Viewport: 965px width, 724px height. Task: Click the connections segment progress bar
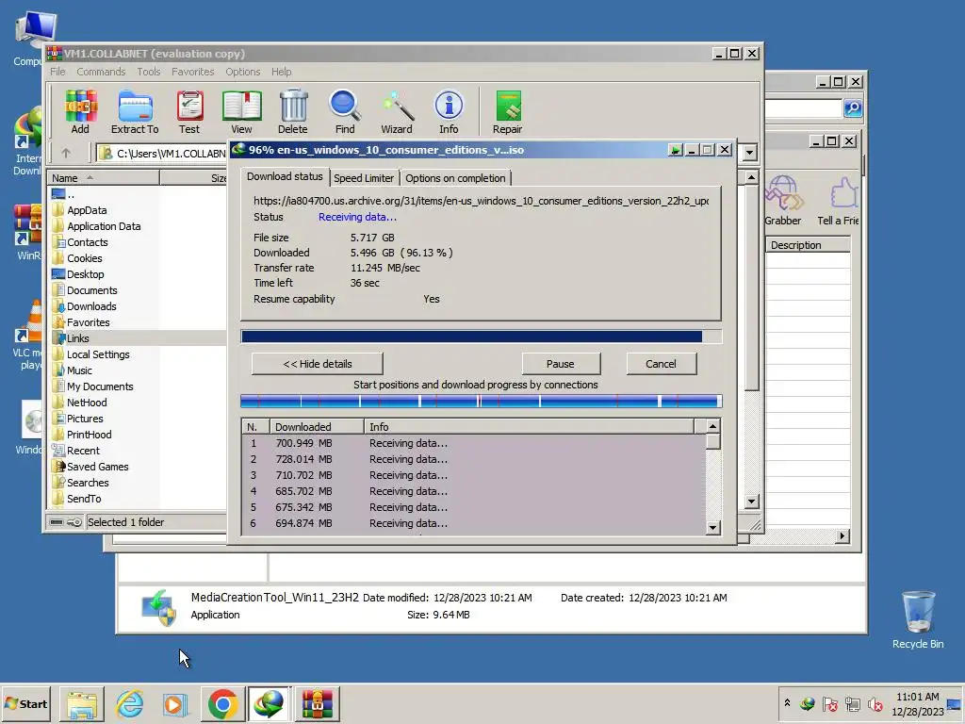482,402
